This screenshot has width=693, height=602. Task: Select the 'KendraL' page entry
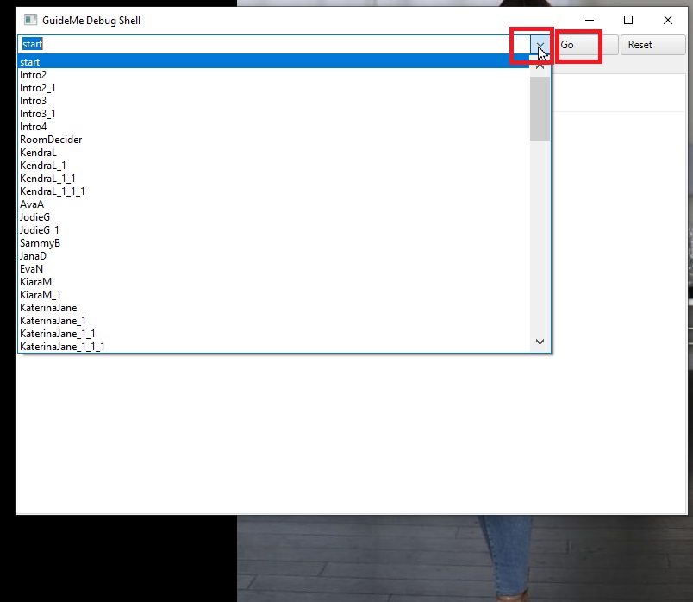coord(274,153)
